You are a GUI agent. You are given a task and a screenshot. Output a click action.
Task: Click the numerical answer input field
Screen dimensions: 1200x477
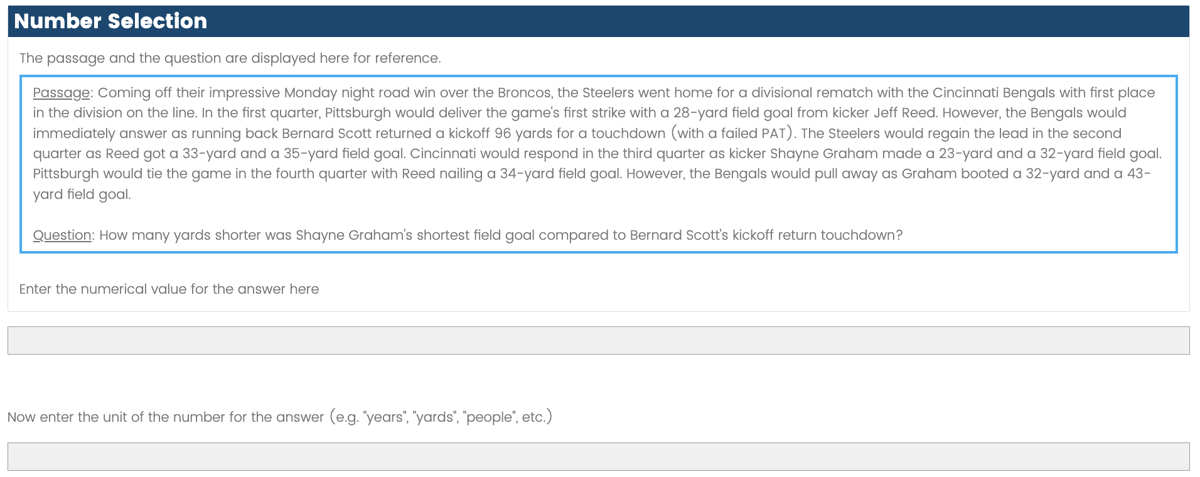[598, 340]
